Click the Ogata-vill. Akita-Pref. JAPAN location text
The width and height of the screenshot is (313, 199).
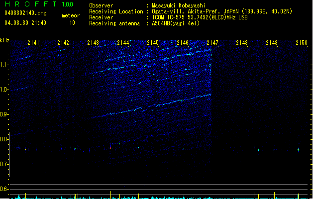[x=222, y=11]
